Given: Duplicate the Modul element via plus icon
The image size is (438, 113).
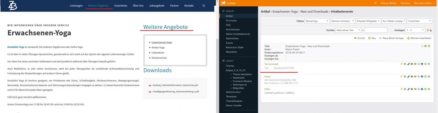Looking at the screenshot, I should (x=405, y=76).
